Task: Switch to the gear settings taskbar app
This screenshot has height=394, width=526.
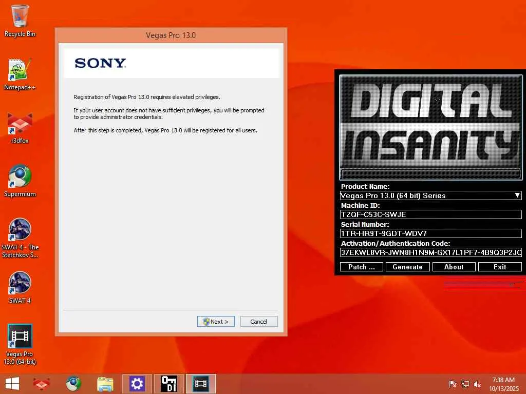Action: click(137, 384)
